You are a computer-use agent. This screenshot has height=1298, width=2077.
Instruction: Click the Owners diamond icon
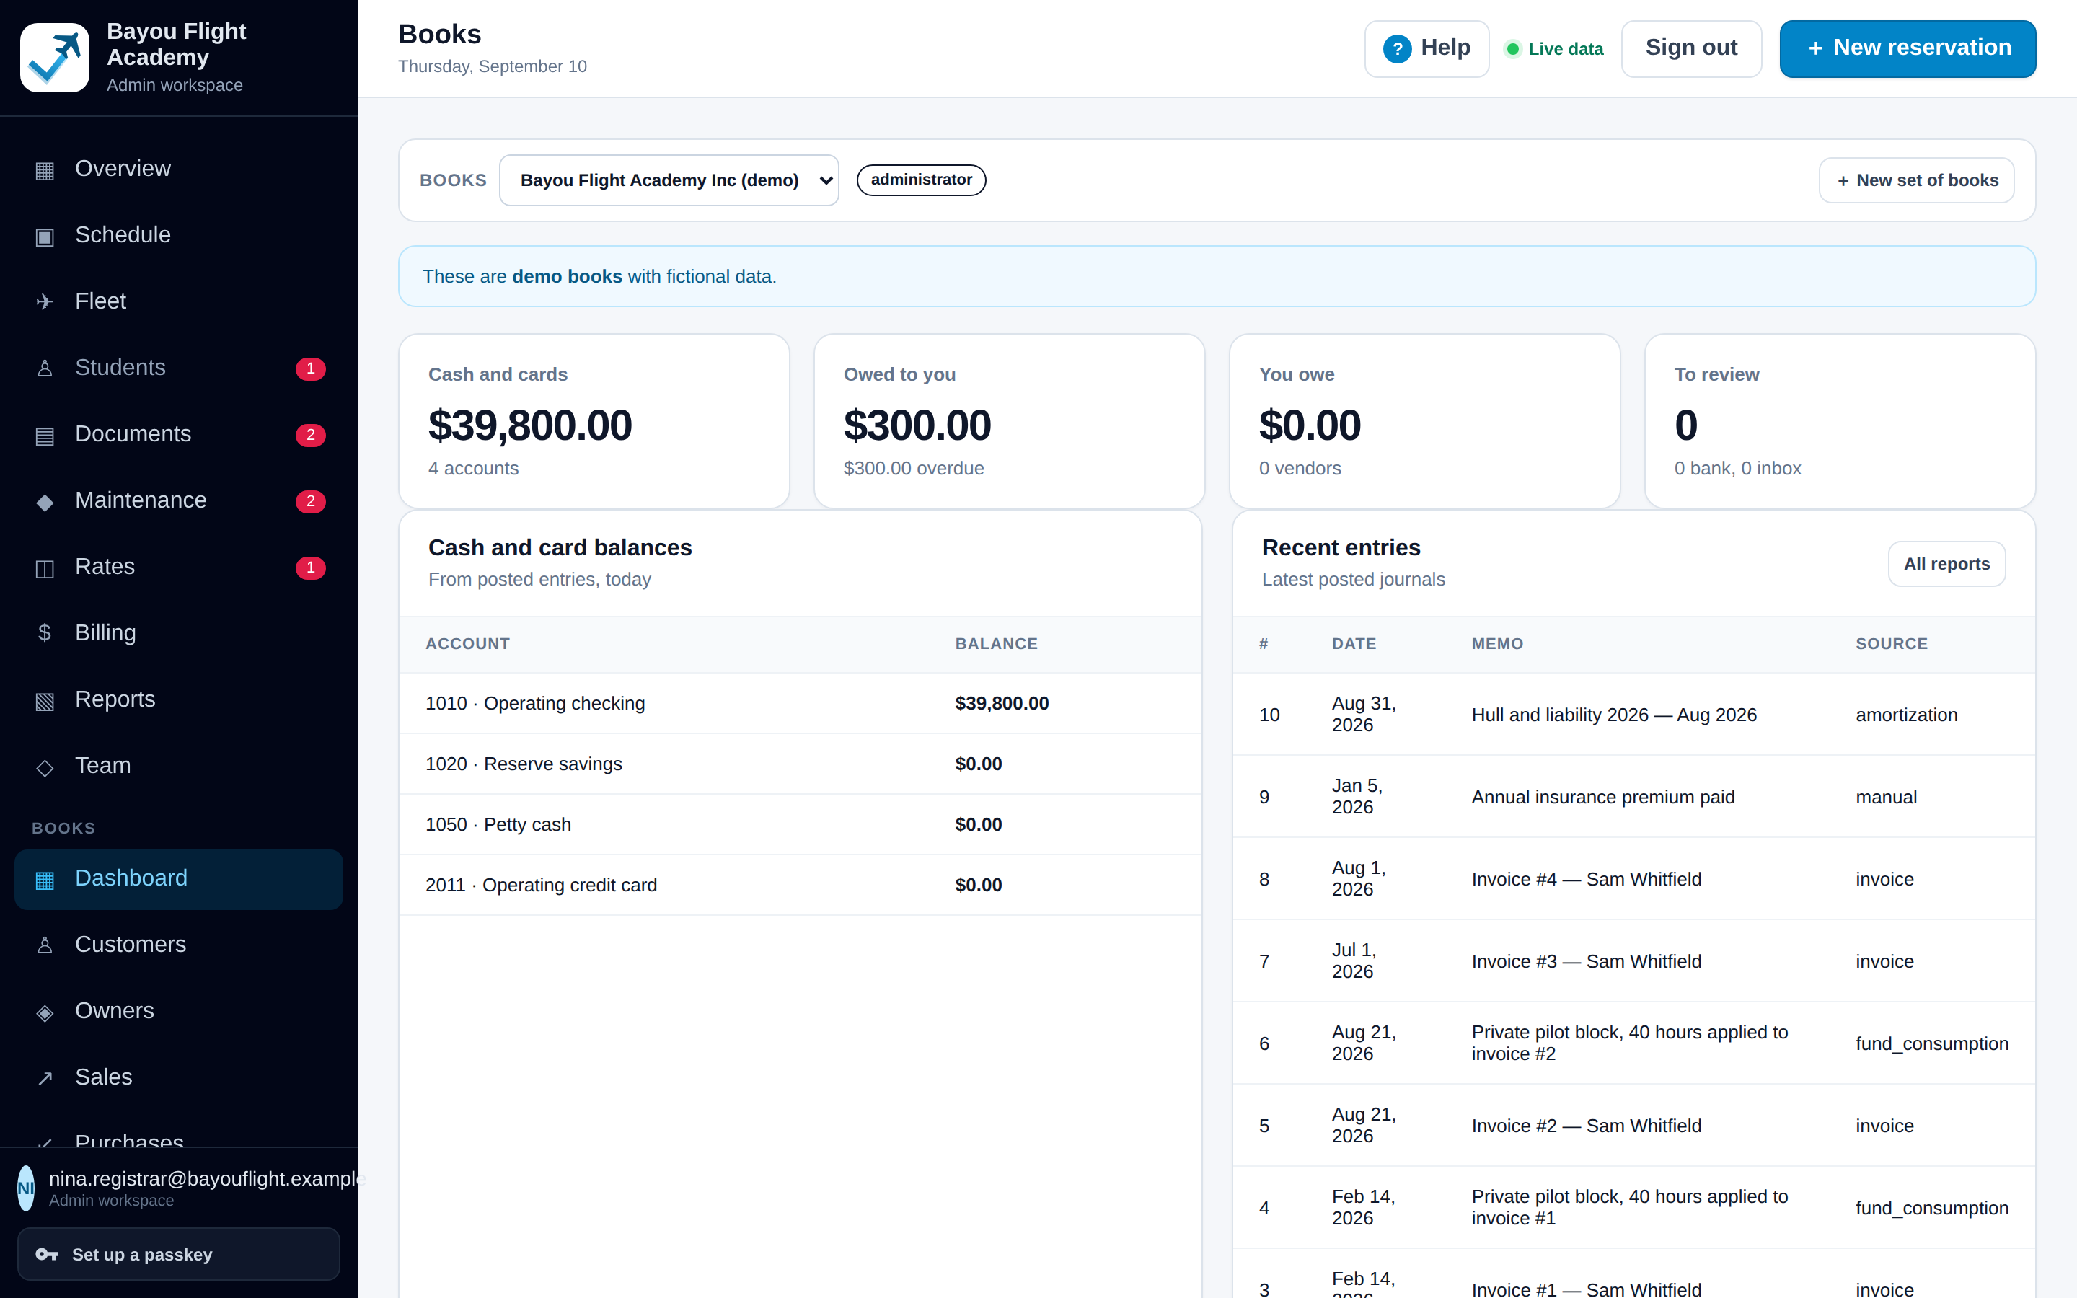[x=45, y=1012]
